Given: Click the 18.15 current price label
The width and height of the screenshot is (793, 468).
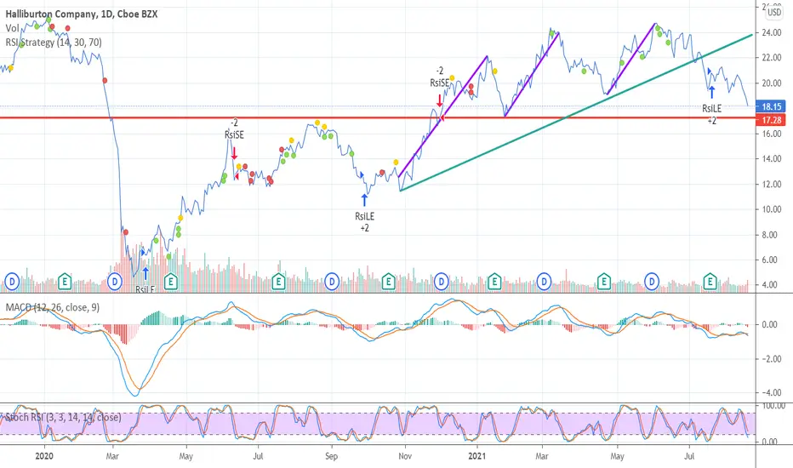Looking at the screenshot, I should click(x=772, y=106).
